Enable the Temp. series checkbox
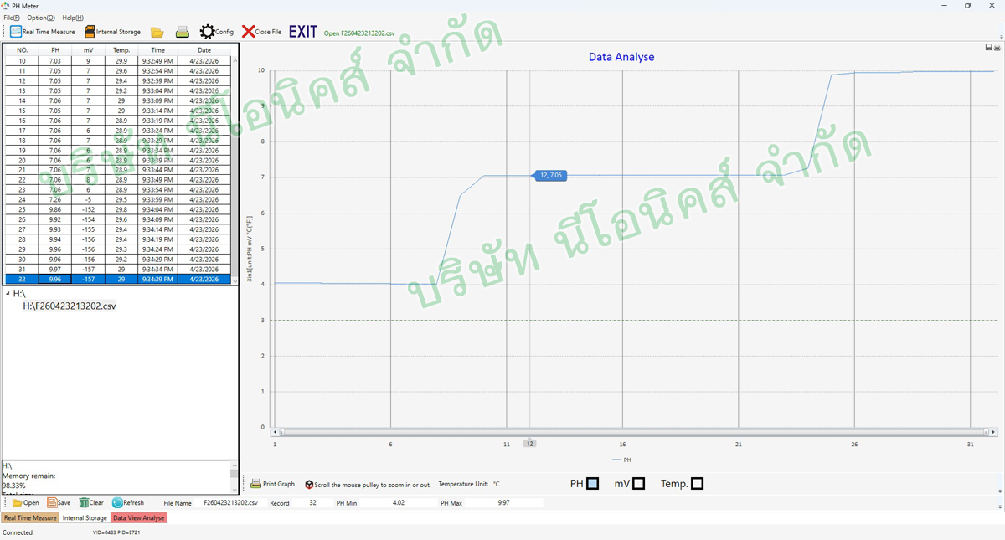 click(697, 484)
